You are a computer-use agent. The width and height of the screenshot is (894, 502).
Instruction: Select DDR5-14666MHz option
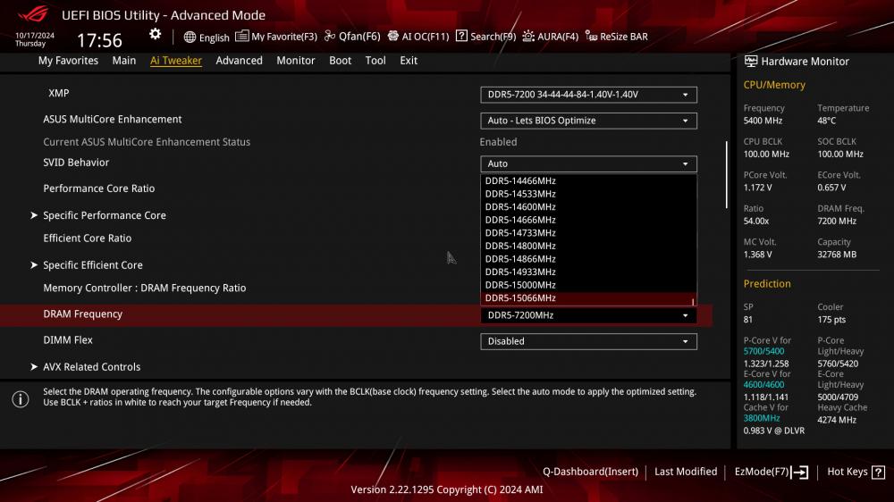[x=588, y=220]
